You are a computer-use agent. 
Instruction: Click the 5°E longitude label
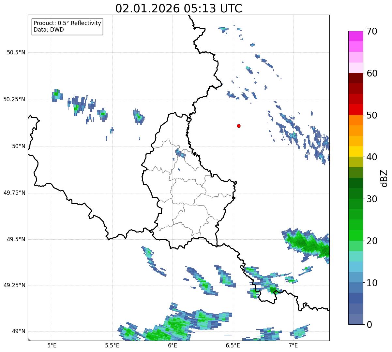coord(52,345)
